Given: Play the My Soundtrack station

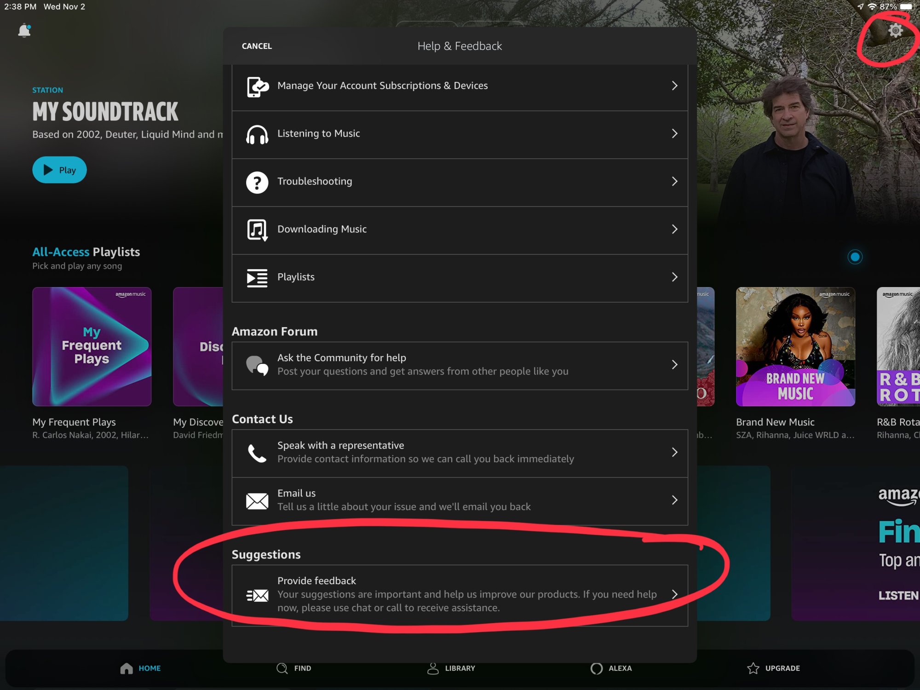Looking at the screenshot, I should (x=59, y=170).
